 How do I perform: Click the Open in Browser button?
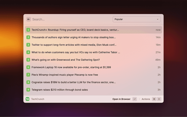click(121, 99)
